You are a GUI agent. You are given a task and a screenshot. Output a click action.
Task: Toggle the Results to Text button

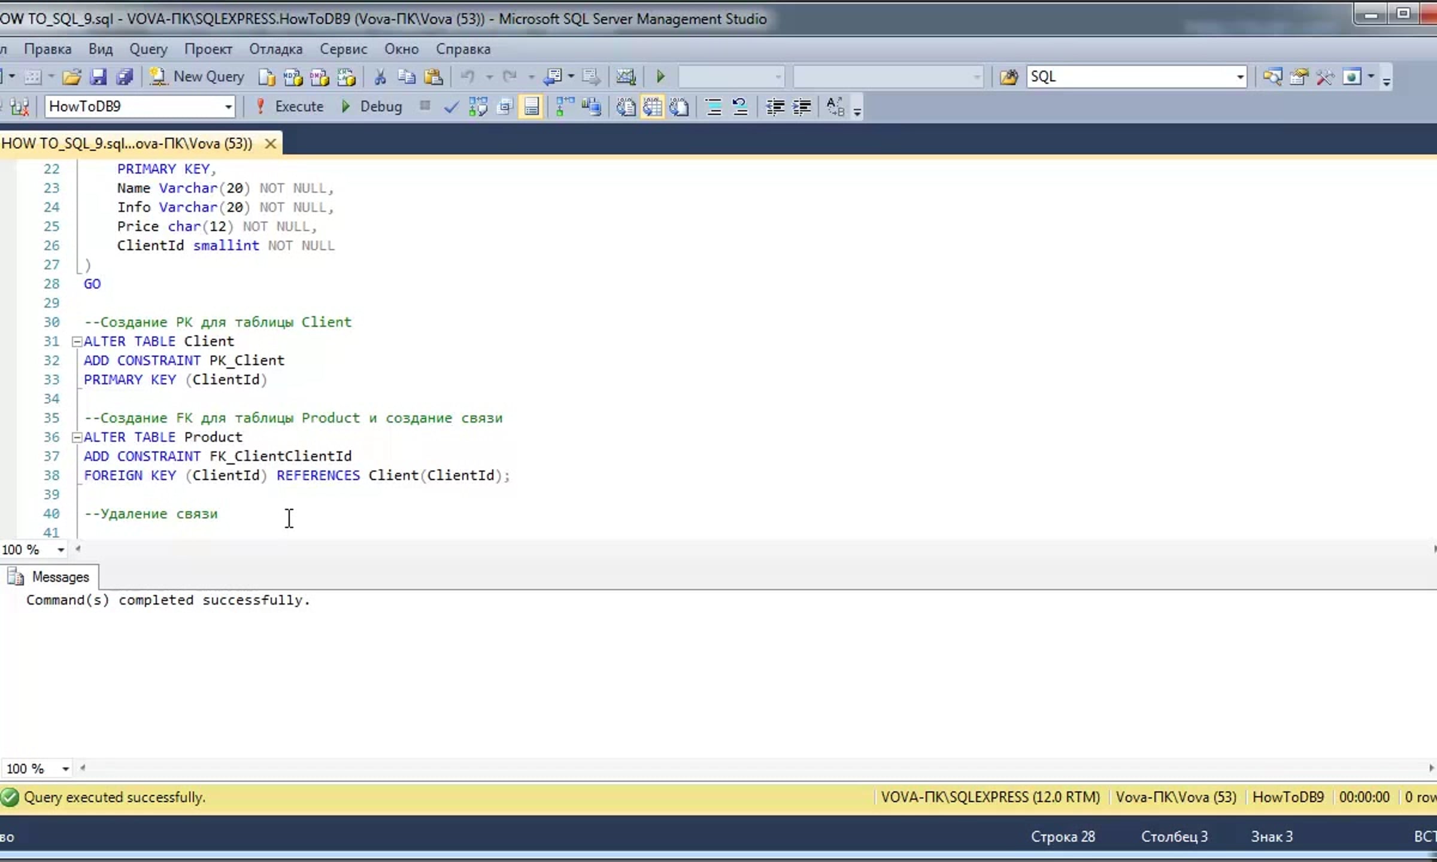tap(626, 107)
